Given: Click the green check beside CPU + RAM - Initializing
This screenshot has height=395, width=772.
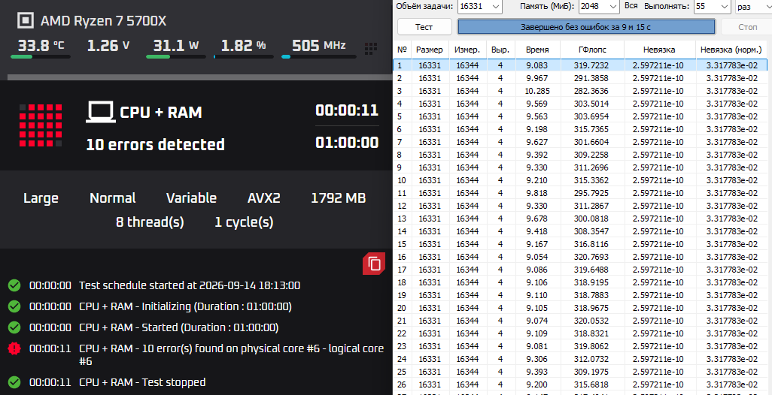Looking at the screenshot, I should click(14, 306).
